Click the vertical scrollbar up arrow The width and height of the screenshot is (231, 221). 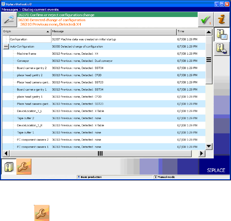coord(209,32)
